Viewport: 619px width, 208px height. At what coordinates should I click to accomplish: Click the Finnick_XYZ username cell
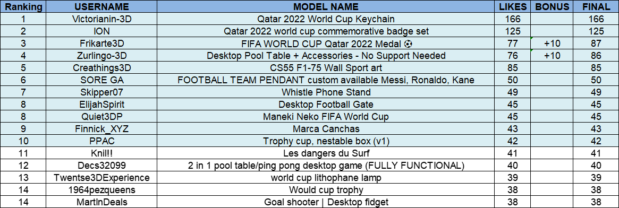click(102, 129)
